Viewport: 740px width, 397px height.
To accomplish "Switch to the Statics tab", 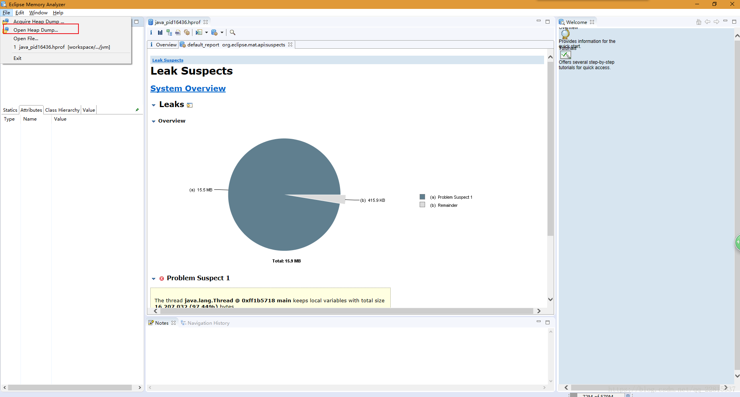I will pos(10,110).
